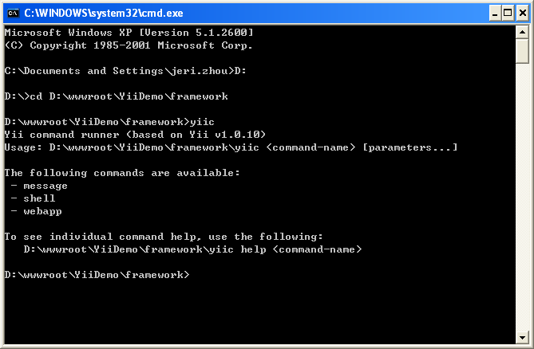534x349 pixels.
Task: Click the 'C:\Documents and Settings\jeri.zhou>D:' line
Action: coord(125,71)
